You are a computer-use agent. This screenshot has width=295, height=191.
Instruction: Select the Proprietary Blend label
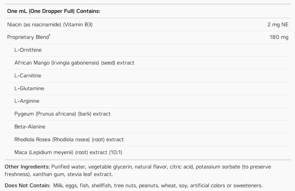coord(28,37)
